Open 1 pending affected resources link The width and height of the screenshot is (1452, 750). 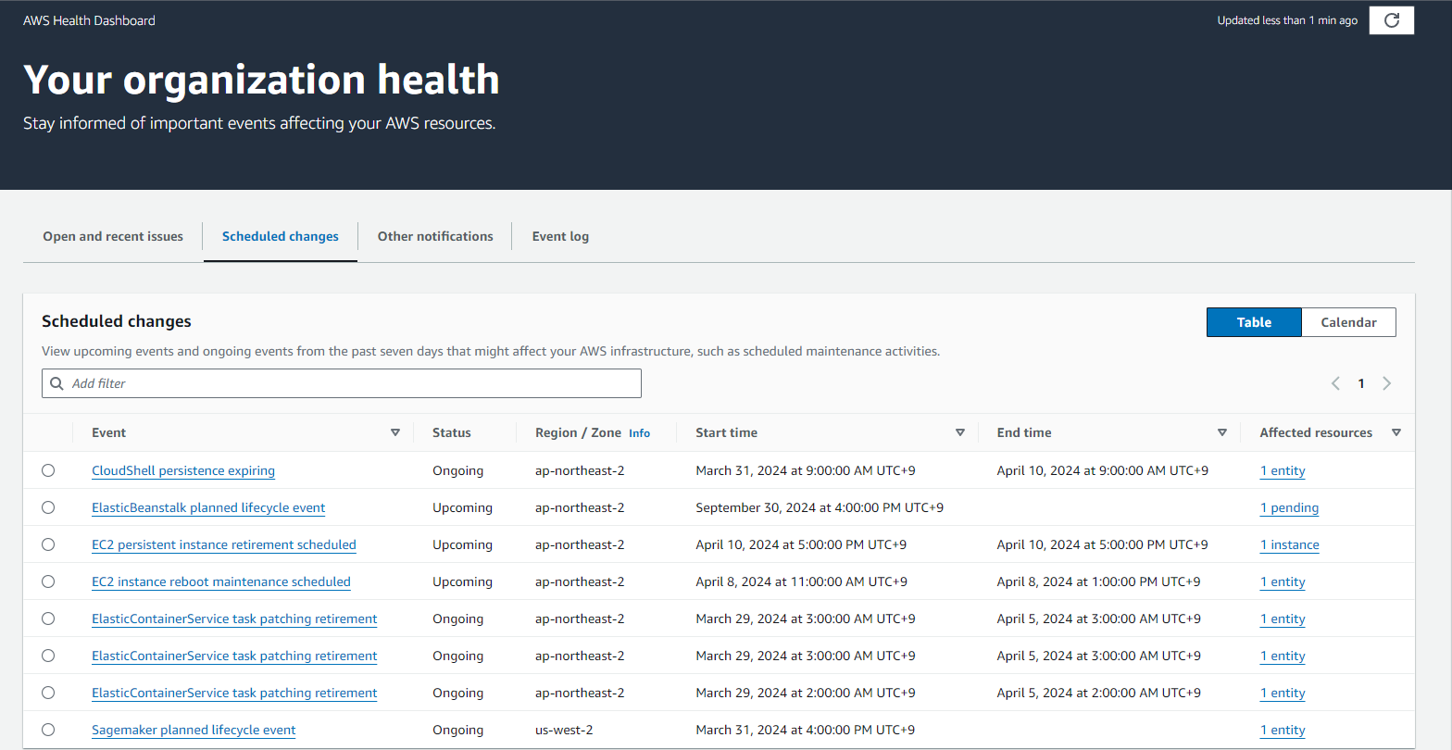click(x=1289, y=507)
